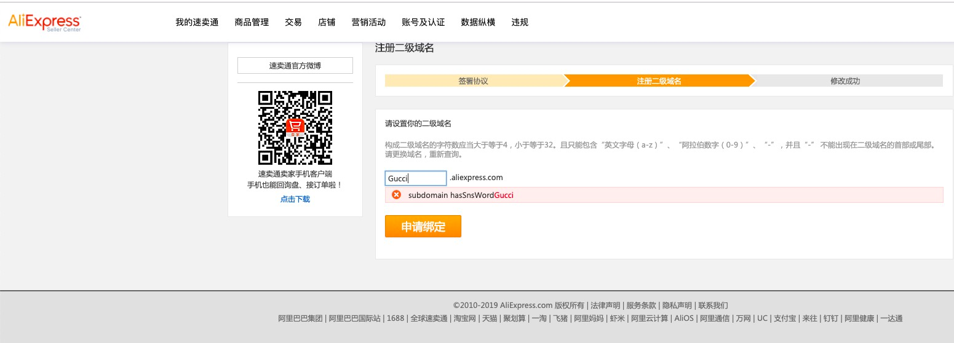Open the 一达通 footer link
The height and width of the screenshot is (343, 954).
click(x=891, y=318)
